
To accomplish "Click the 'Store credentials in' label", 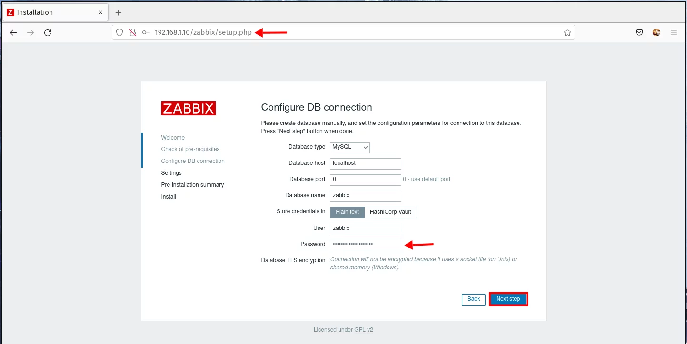I will point(301,211).
